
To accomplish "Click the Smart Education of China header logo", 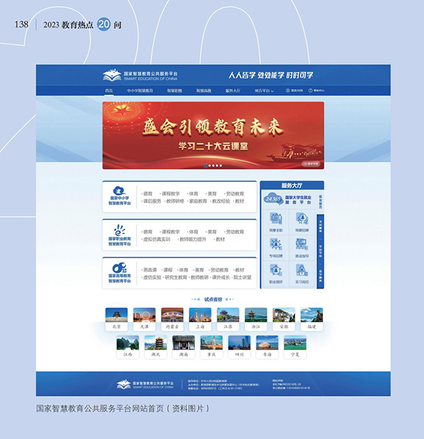I will point(140,75).
